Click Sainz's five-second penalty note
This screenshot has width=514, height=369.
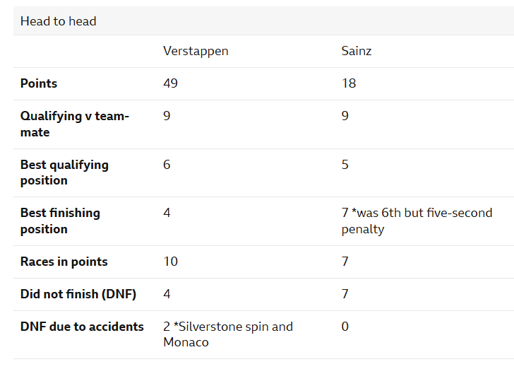[417, 221]
